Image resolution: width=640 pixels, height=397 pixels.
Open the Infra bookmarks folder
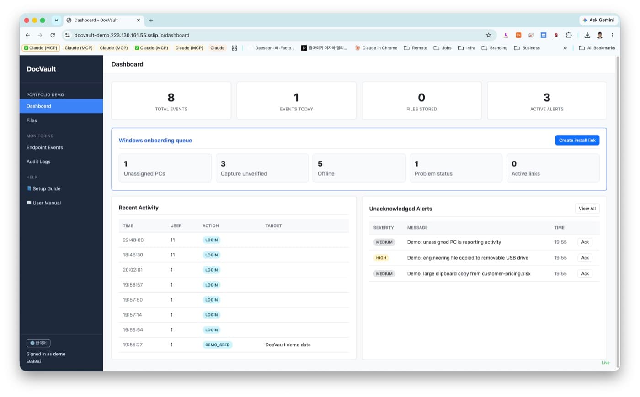[467, 48]
